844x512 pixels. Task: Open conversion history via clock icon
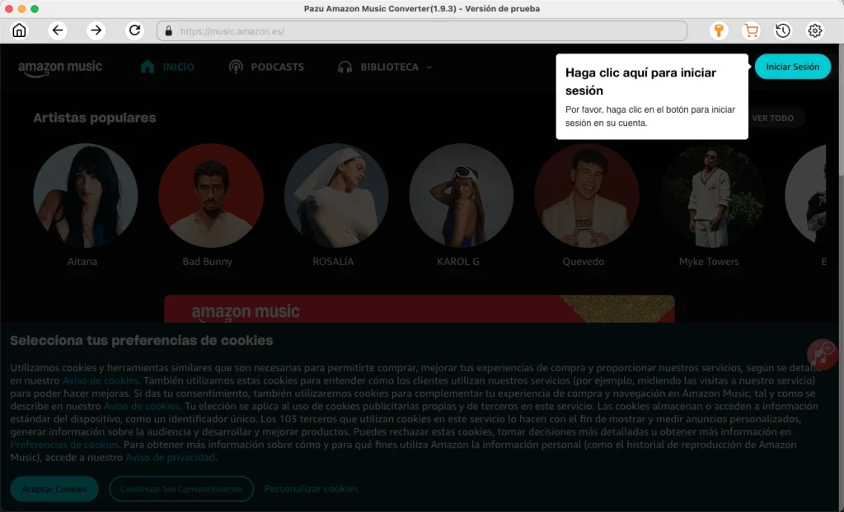[x=783, y=30]
